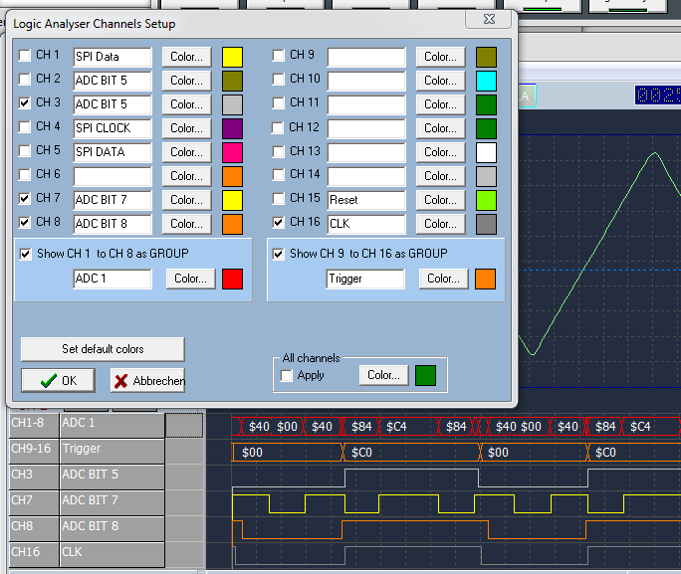Click the yellow CH 1 color swatch

(x=232, y=58)
